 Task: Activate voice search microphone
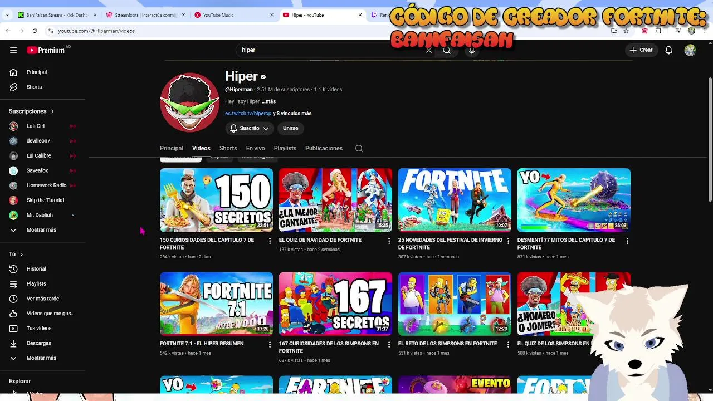click(472, 50)
